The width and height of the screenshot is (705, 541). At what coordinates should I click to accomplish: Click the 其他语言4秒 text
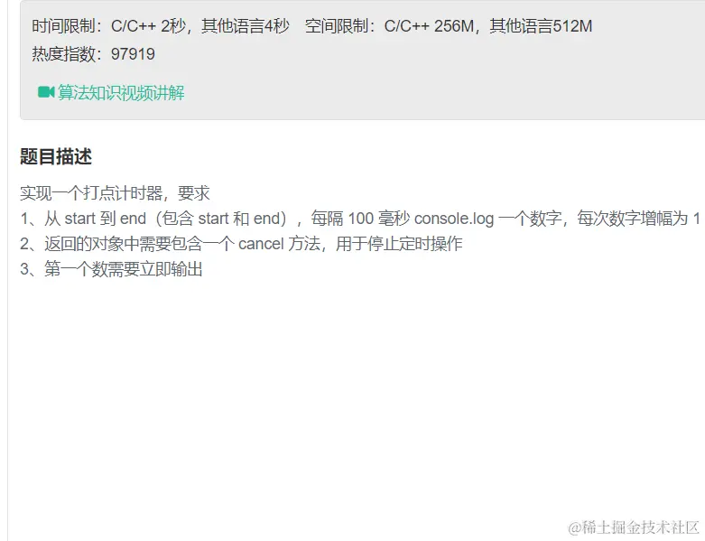coord(246,26)
